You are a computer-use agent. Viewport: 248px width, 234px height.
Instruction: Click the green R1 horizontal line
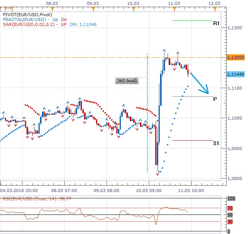point(192,21)
